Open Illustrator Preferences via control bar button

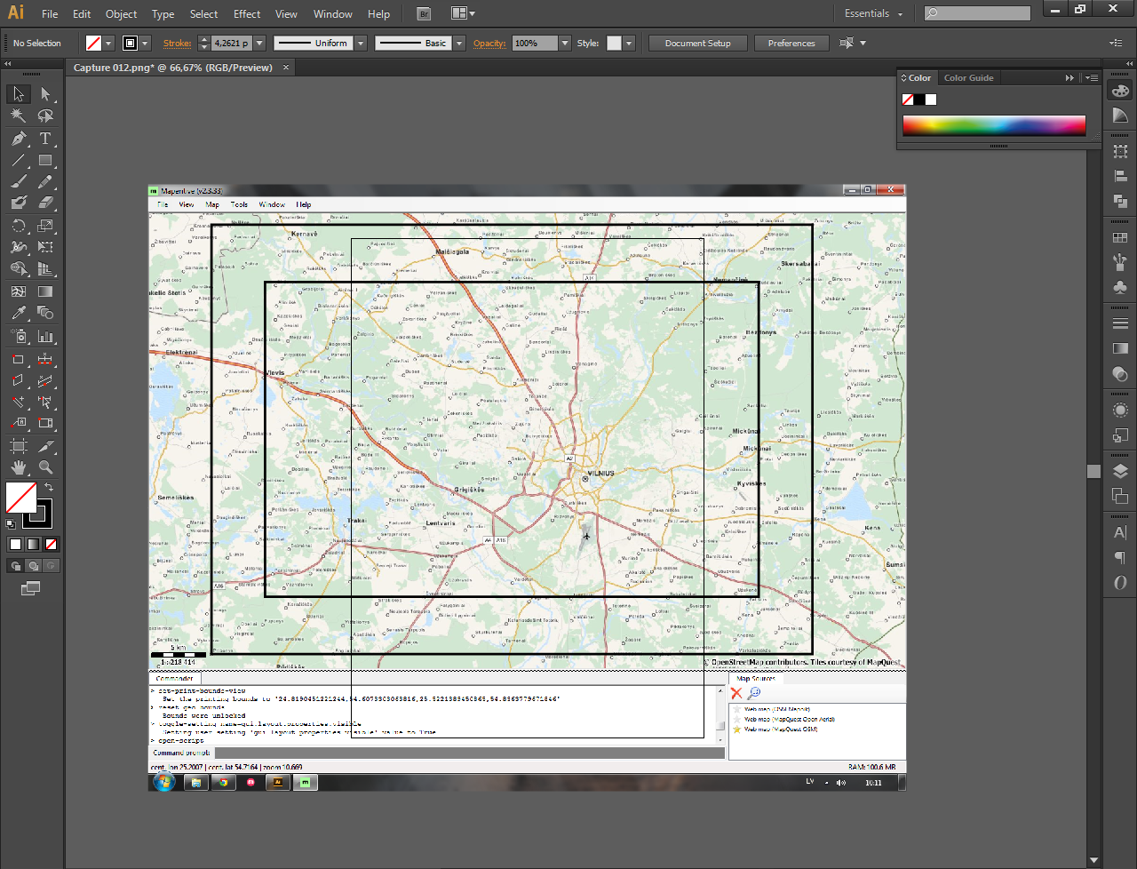pyautogui.click(x=791, y=43)
